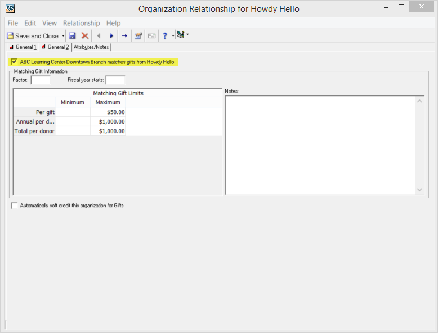The width and height of the screenshot is (438, 333).
Task: Click the Annual per d... row header
Action: pyautogui.click(x=34, y=121)
